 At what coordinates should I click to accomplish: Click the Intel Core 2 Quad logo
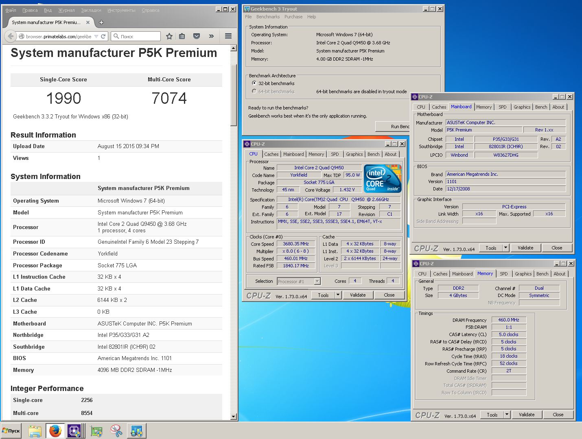tap(383, 178)
